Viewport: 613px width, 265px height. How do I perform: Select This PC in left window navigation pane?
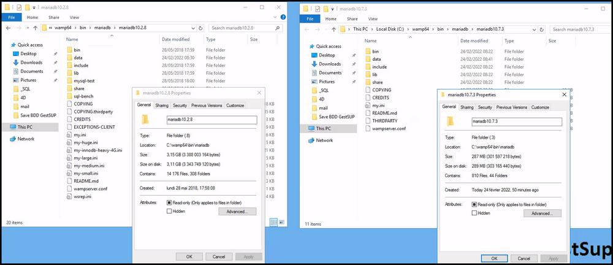click(x=26, y=127)
